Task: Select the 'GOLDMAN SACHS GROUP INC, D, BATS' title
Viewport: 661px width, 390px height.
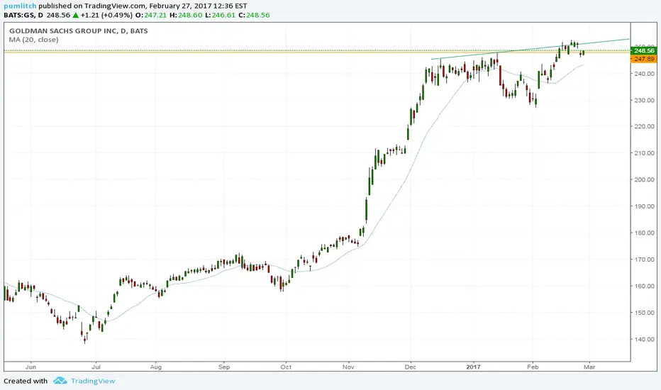Action: coord(79,30)
